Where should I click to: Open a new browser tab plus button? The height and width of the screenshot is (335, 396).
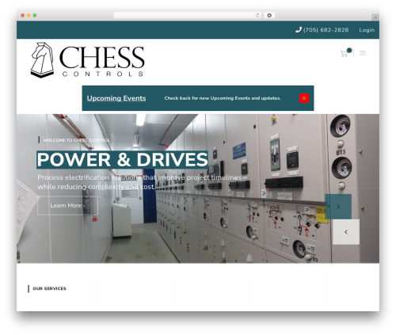375,17
